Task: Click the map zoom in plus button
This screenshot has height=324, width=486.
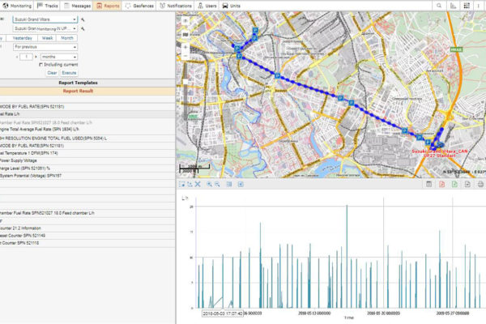Action: (x=185, y=48)
